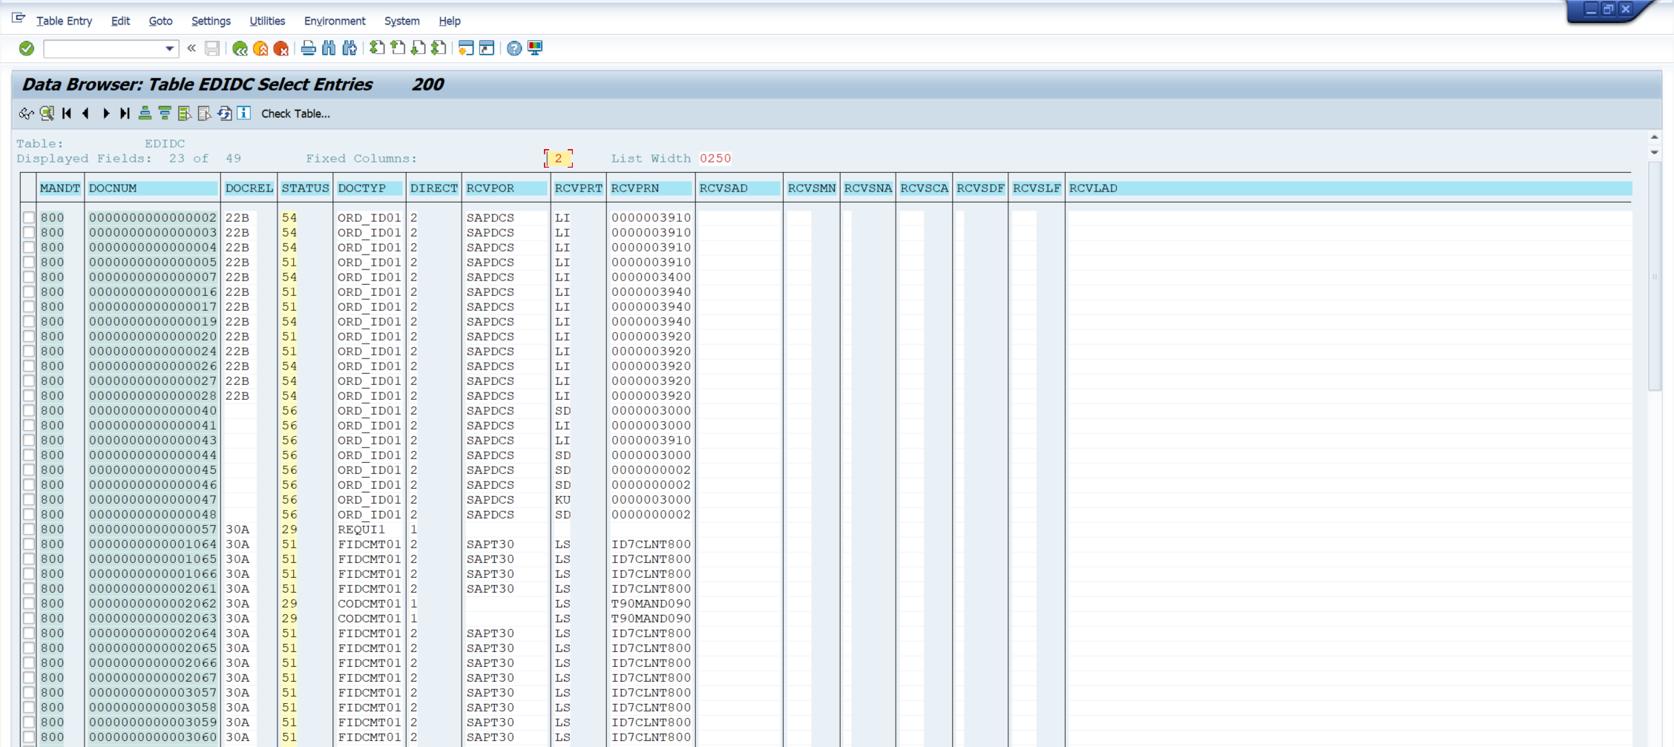Open the Utilities menu
Viewport: 1674px width, 747px height.
coord(266,21)
